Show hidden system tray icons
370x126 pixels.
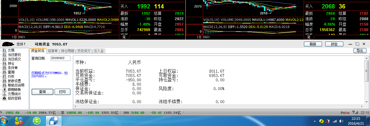point(315,121)
